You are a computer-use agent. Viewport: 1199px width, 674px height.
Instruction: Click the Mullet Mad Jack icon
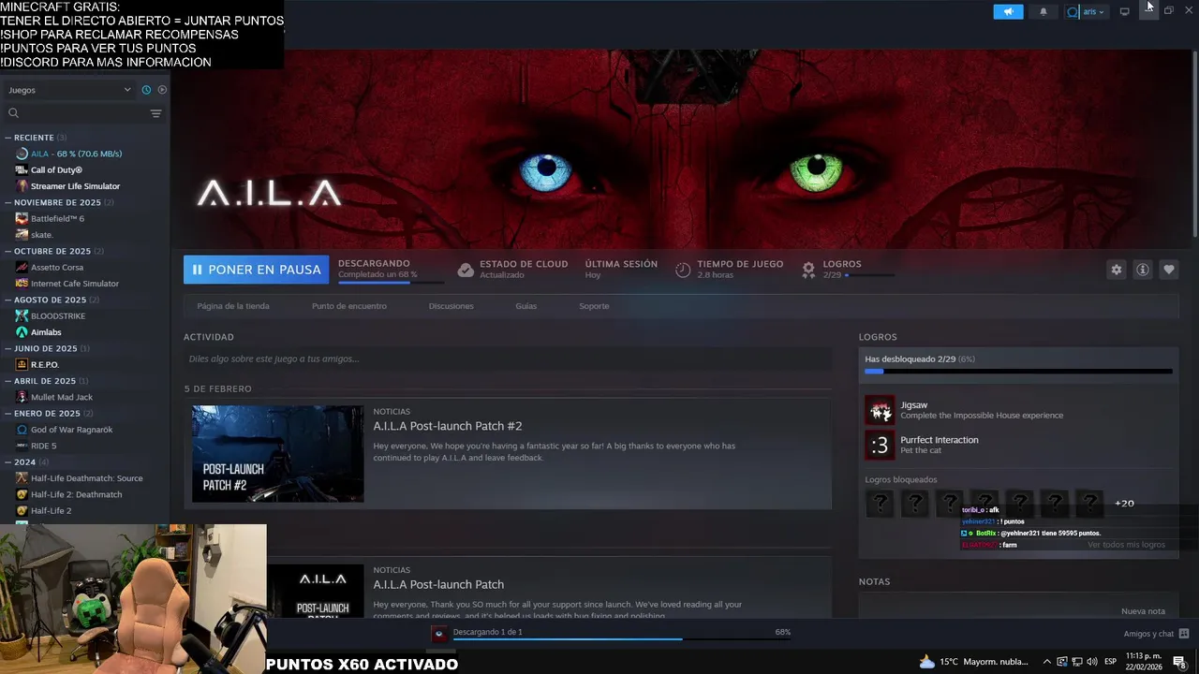(x=22, y=397)
